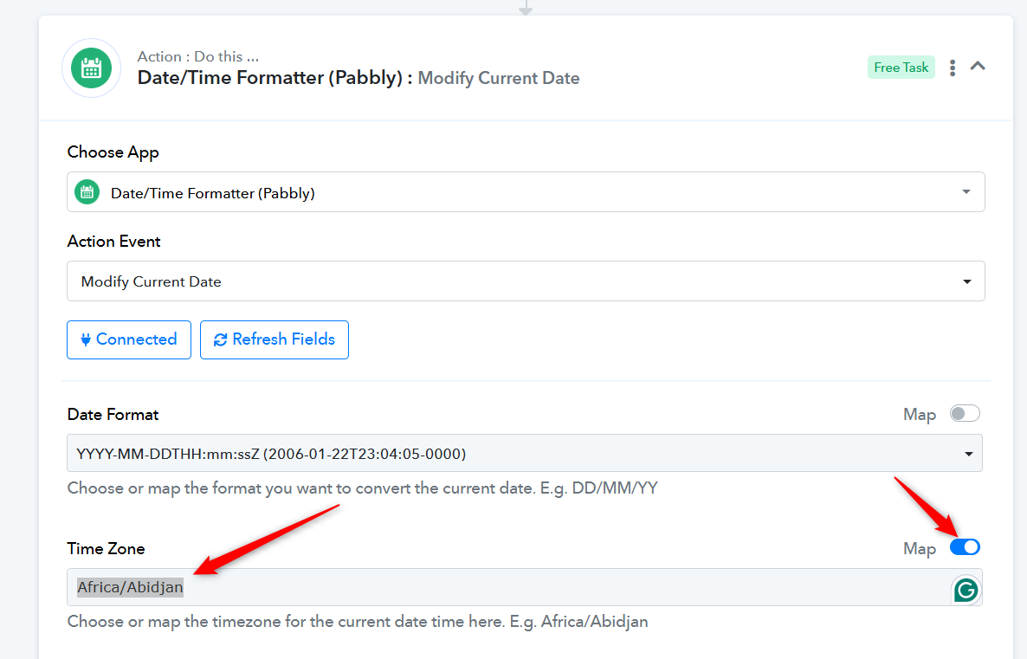Click the Free Task badge
1027x659 pixels.
click(x=901, y=68)
